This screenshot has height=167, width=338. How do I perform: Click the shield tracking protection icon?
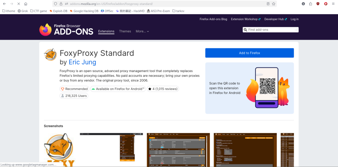[x=55, y=4]
